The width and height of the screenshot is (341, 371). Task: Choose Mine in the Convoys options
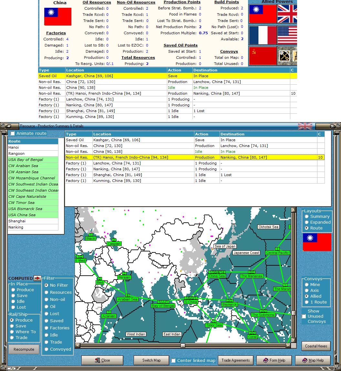click(x=307, y=285)
